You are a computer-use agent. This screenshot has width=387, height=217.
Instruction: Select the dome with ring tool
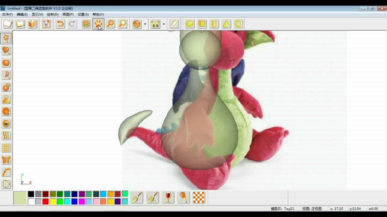click(6, 99)
